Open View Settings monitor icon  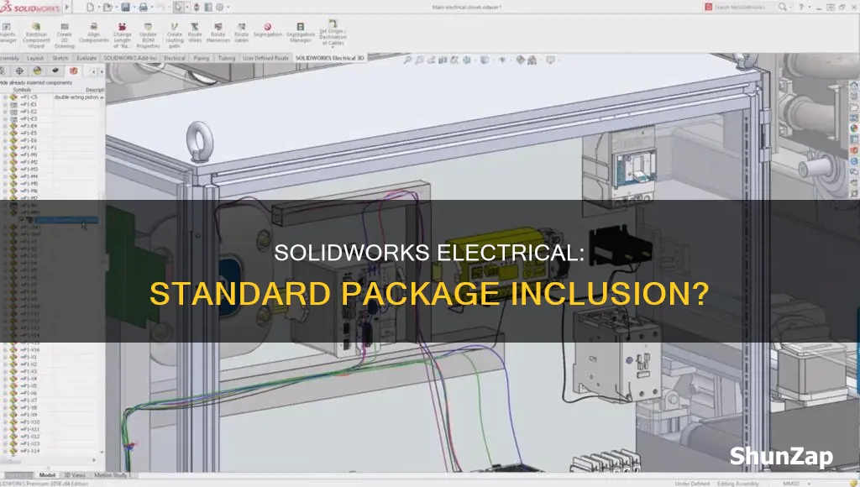[x=550, y=60]
